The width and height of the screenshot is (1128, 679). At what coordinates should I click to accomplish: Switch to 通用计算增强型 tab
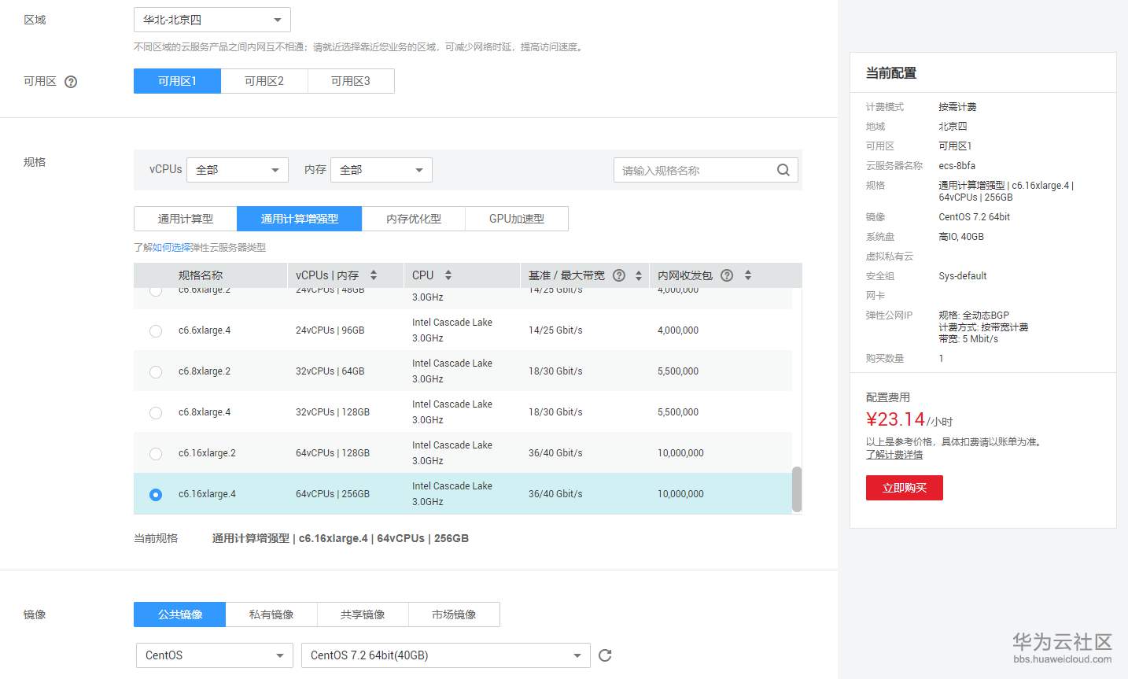(x=300, y=219)
